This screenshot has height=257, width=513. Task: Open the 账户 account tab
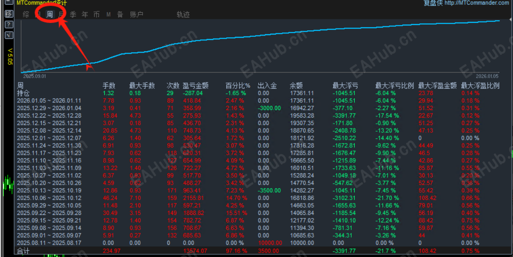pyautogui.click(x=136, y=14)
